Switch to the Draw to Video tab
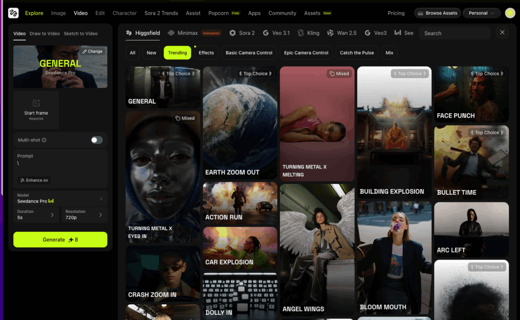This screenshot has height=320, width=520. (45, 33)
